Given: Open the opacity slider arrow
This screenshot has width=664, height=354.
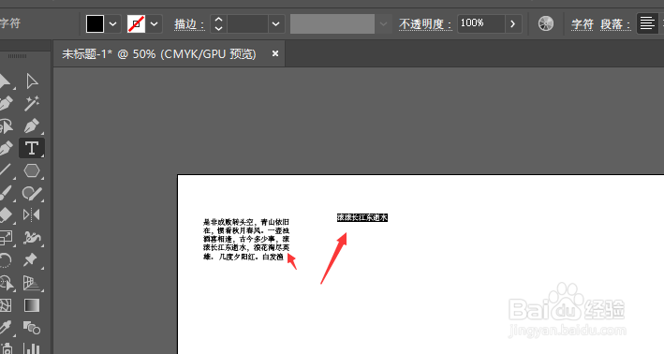Looking at the screenshot, I should [513, 23].
